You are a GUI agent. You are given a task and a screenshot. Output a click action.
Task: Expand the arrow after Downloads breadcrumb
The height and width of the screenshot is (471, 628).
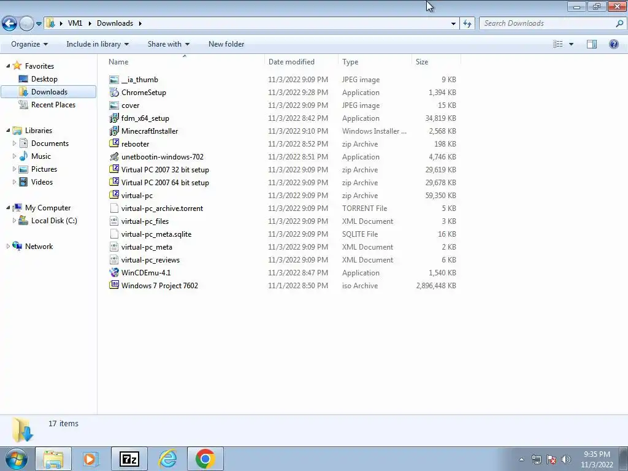pyautogui.click(x=140, y=23)
